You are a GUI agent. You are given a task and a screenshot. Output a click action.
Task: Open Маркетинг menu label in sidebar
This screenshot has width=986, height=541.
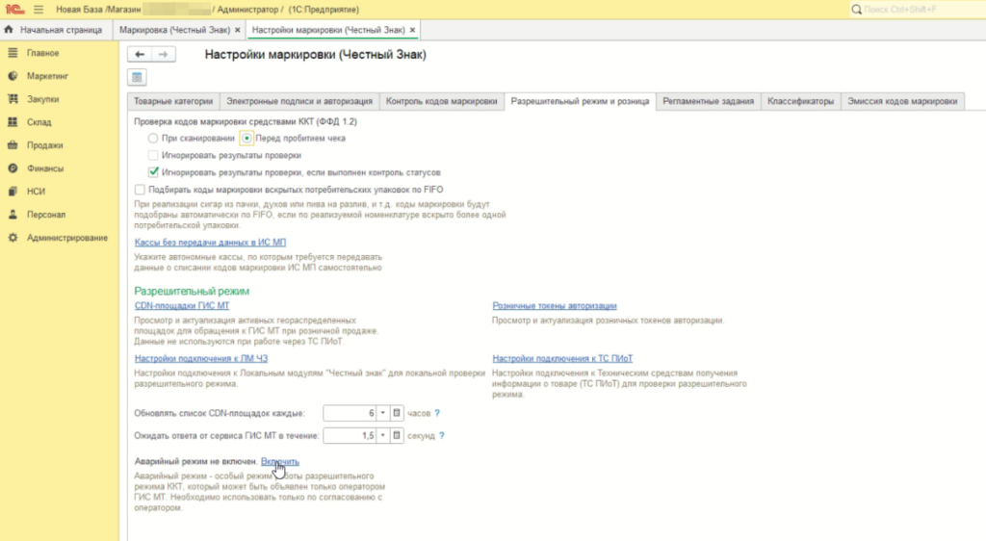tap(47, 76)
